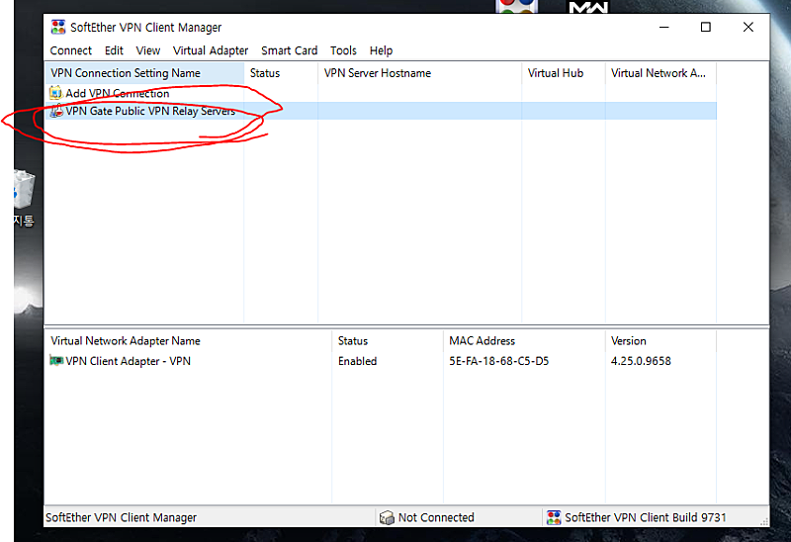Select VPN Gate Public VPN Relay Servers row text
The image size is (791, 542).
click(x=150, y=111)
